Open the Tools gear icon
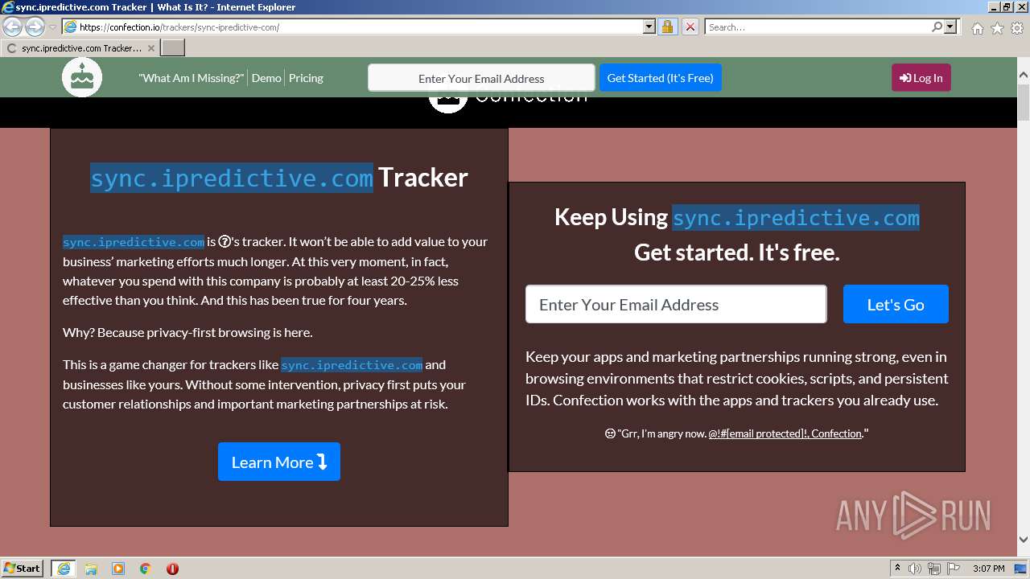1030x579 pixels. tap(1017, 28)
